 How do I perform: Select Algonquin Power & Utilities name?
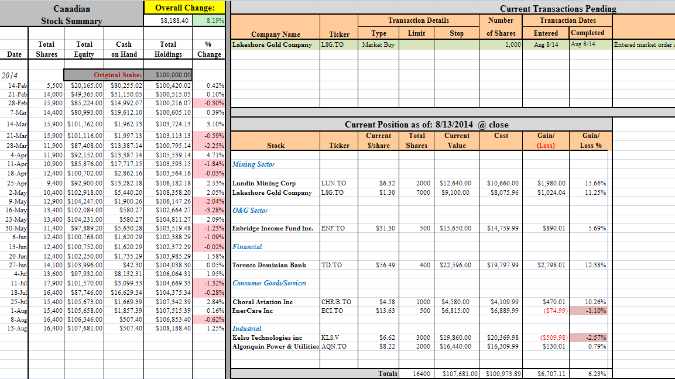click(x=276, y=346)
